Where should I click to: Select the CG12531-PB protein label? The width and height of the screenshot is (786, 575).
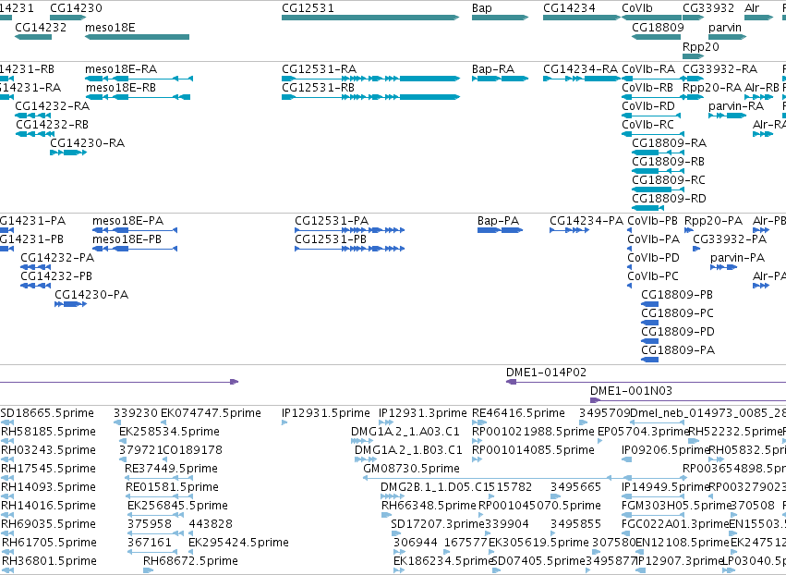[331, 239]
